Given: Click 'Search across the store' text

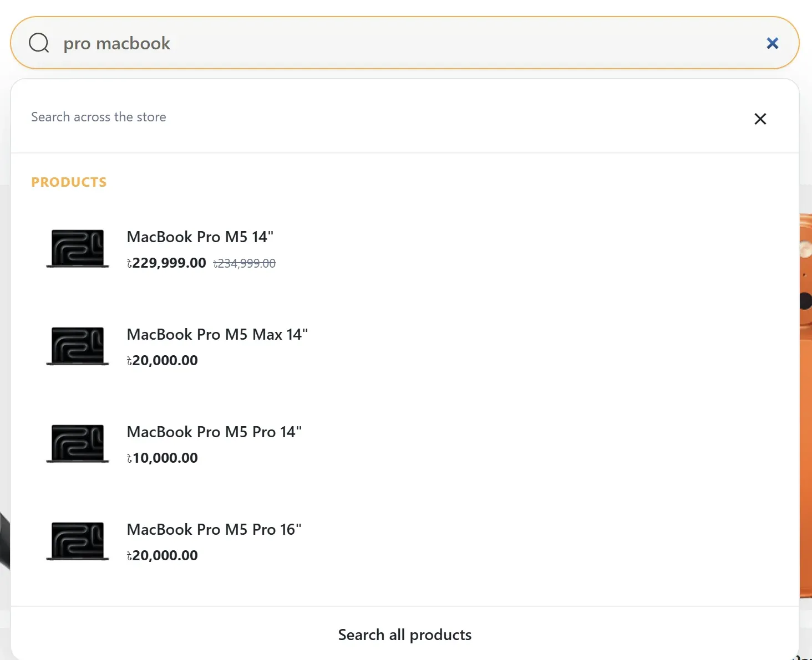Looking at the screenshot, I should pos(99,117).
